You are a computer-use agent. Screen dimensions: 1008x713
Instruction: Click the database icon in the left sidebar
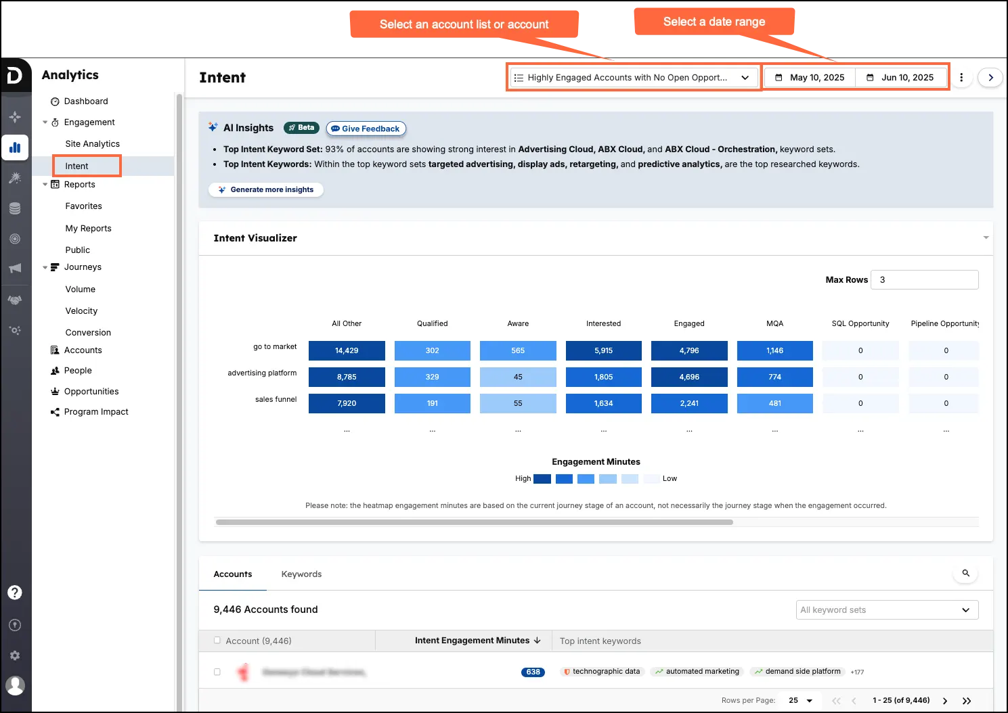(x=15, y=208)
